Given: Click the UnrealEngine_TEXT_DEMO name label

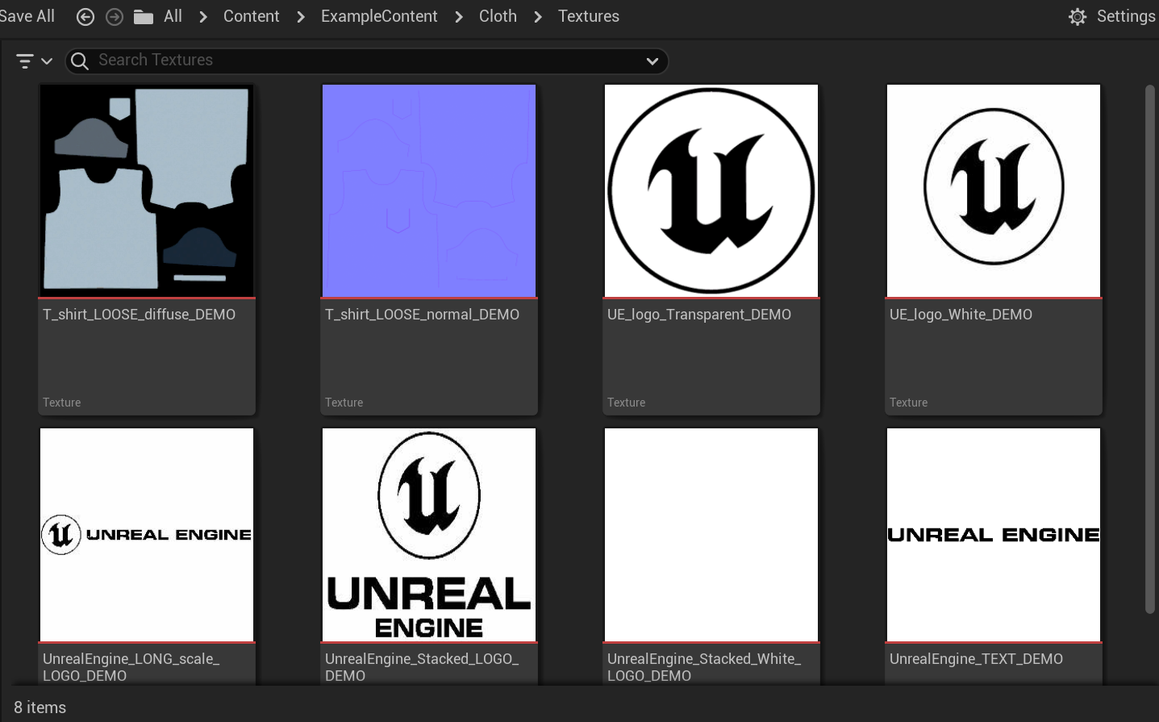Looking at the screenshot, I should click(x=976, y=659).
